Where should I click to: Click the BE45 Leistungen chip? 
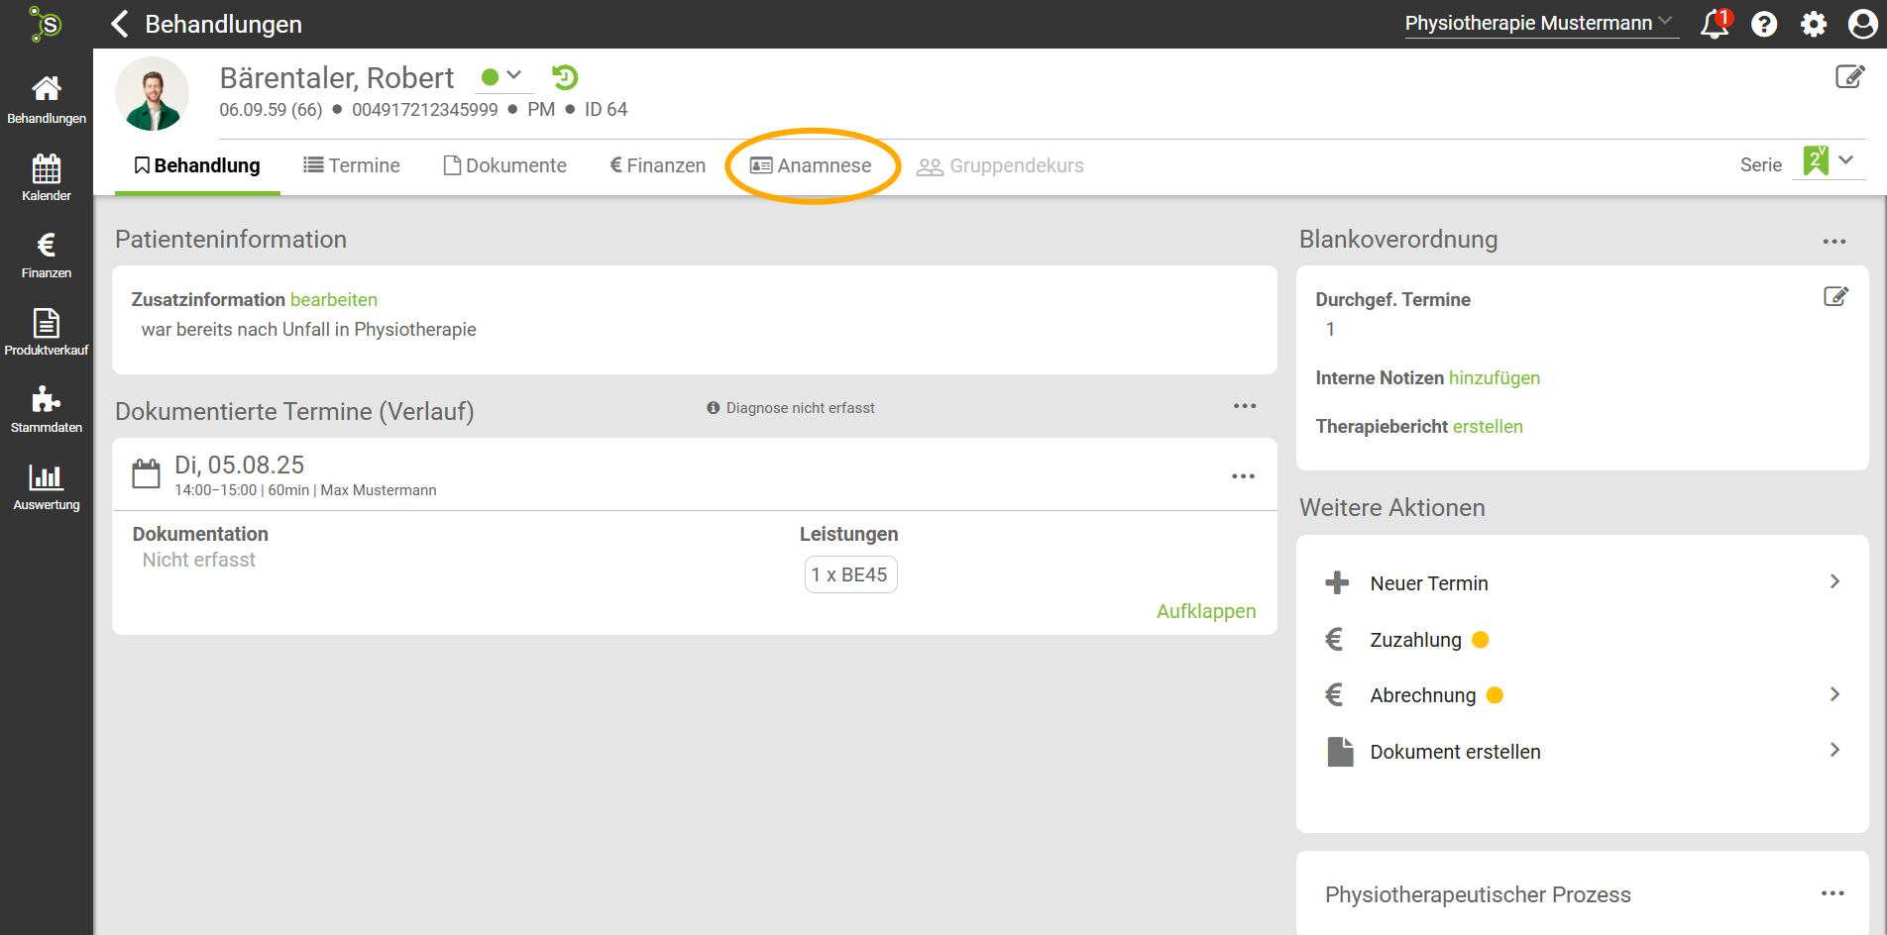click(850, 574)
